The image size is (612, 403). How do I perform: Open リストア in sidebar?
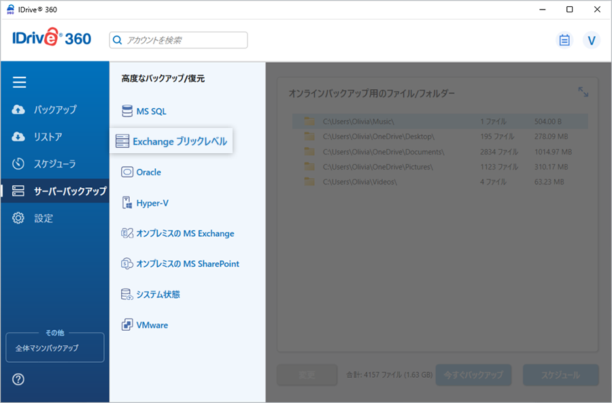[48, 137]
